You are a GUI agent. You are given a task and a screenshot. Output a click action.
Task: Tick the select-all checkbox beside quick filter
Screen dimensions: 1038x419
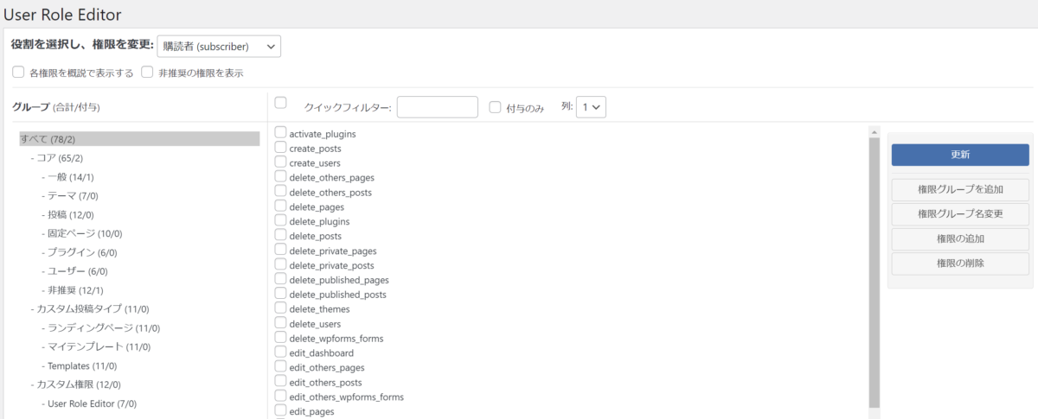(x=280, y=103)
